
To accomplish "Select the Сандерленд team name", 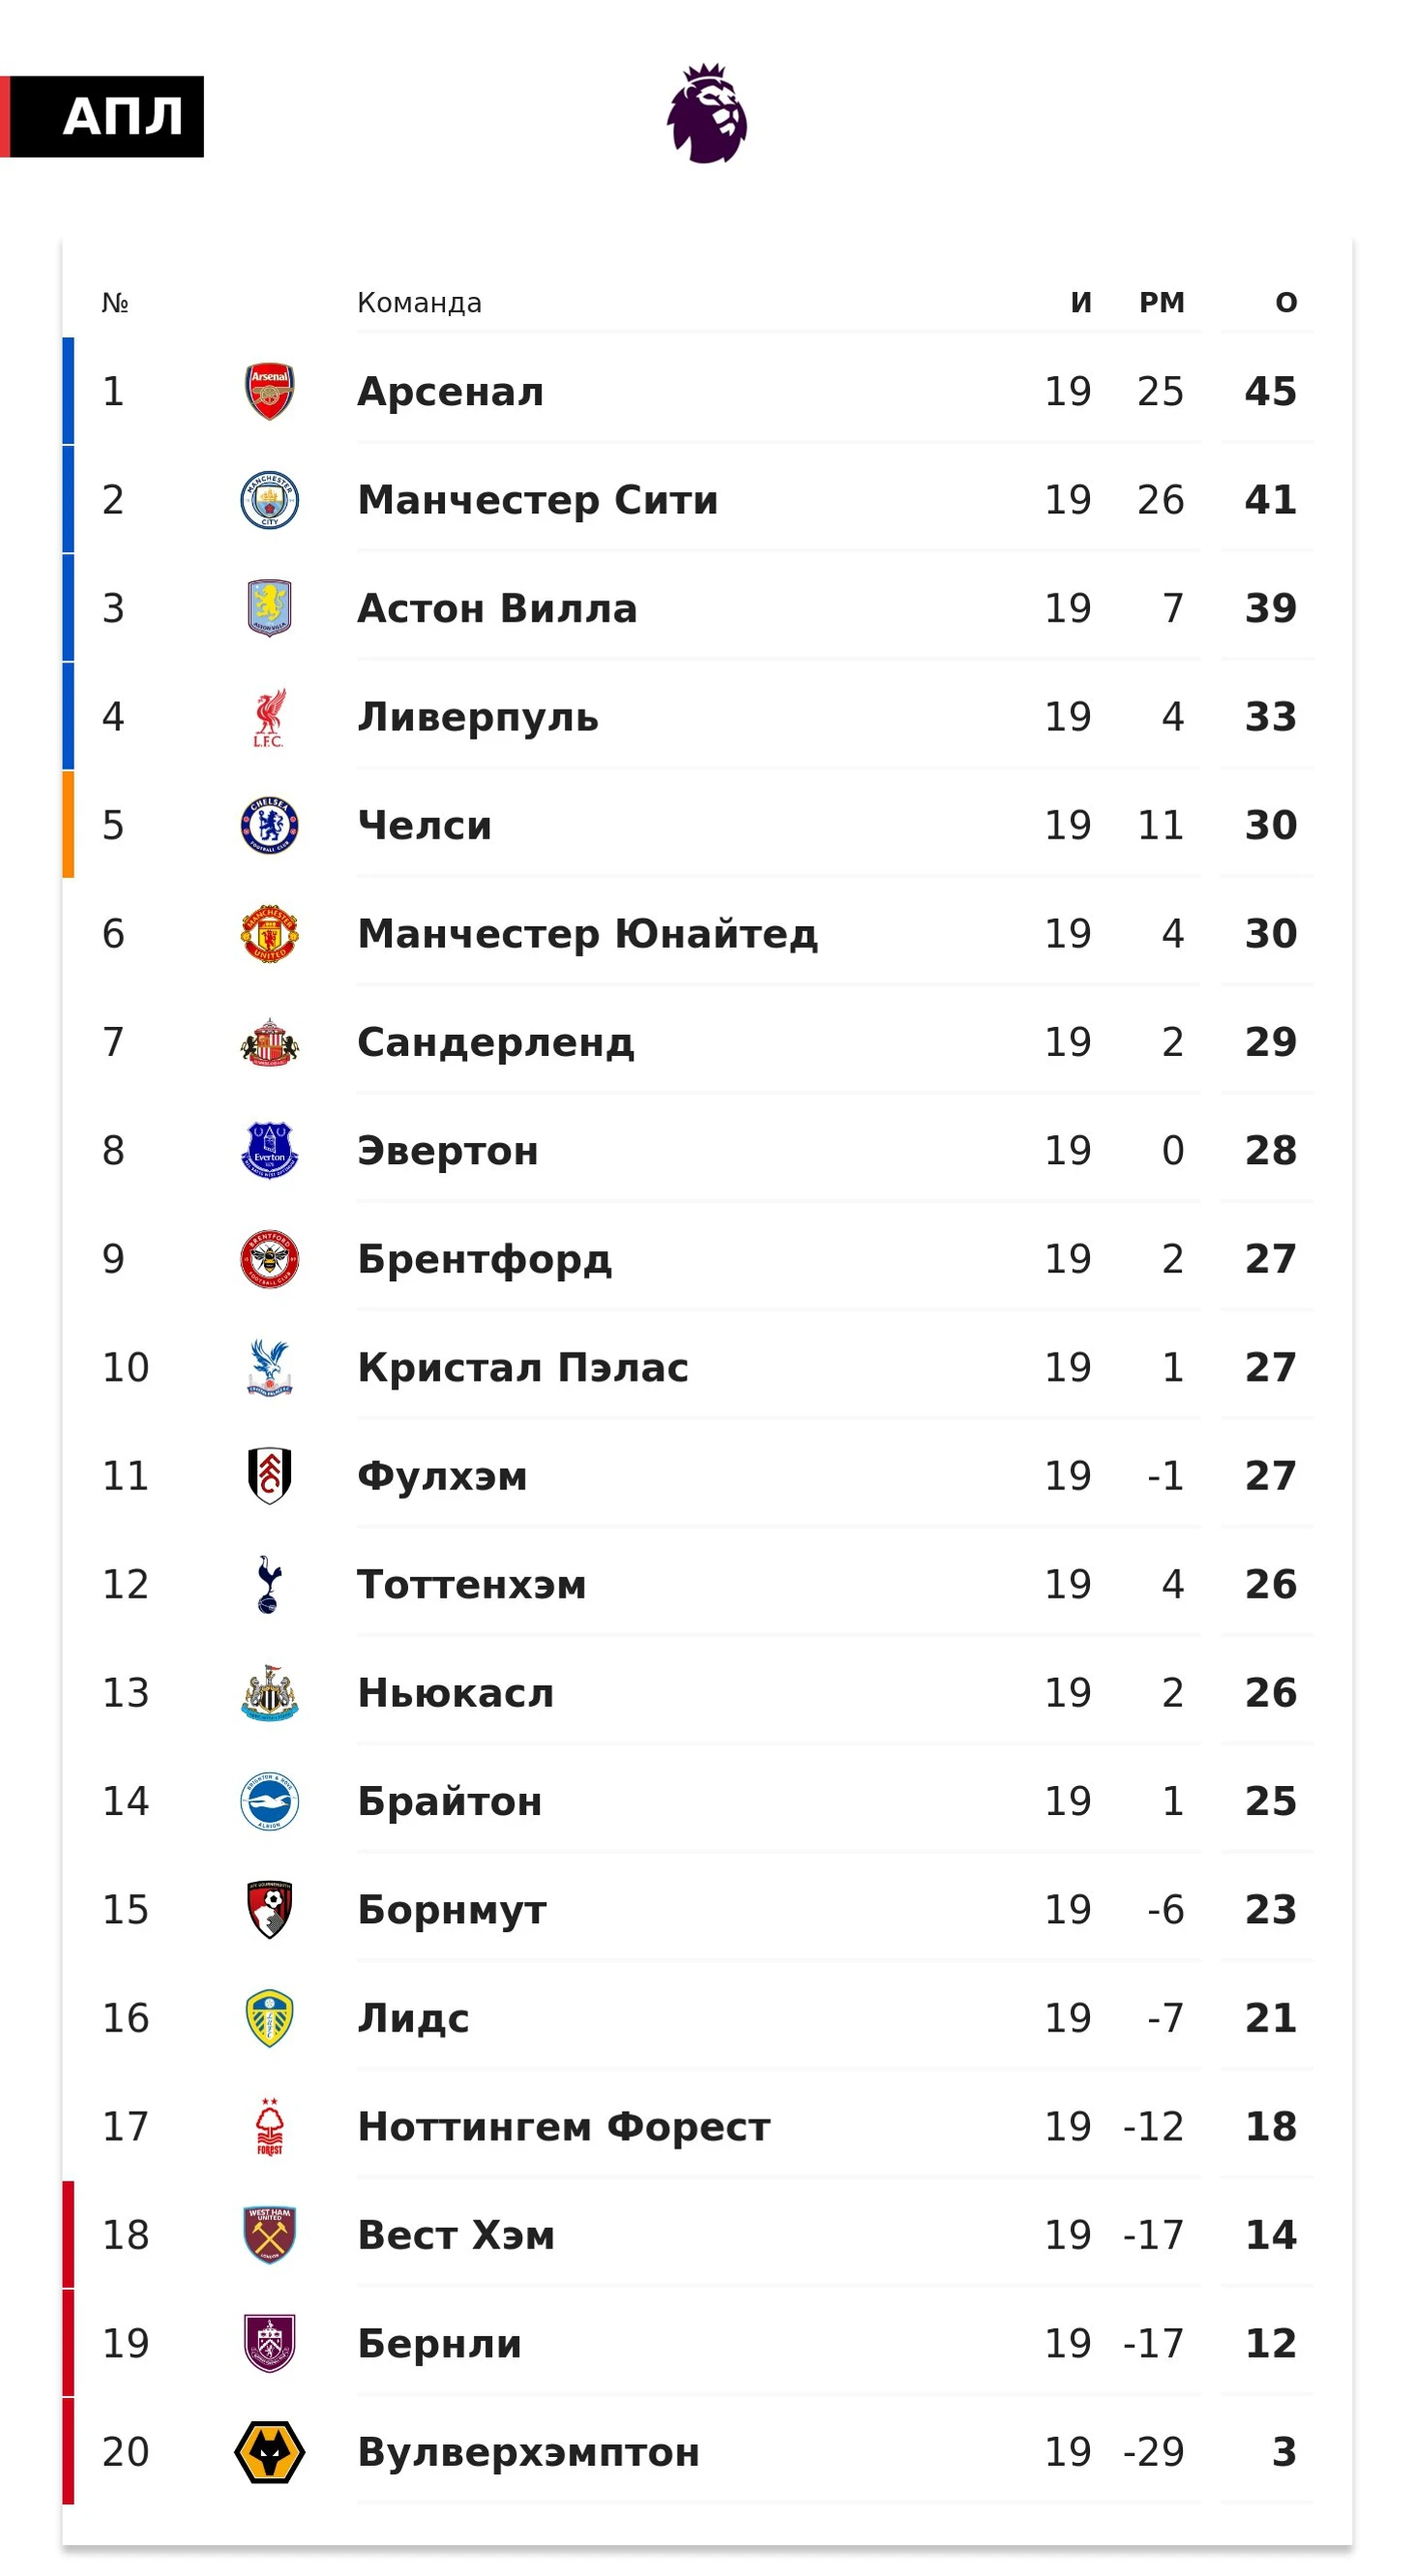I will coord(495,1042).
